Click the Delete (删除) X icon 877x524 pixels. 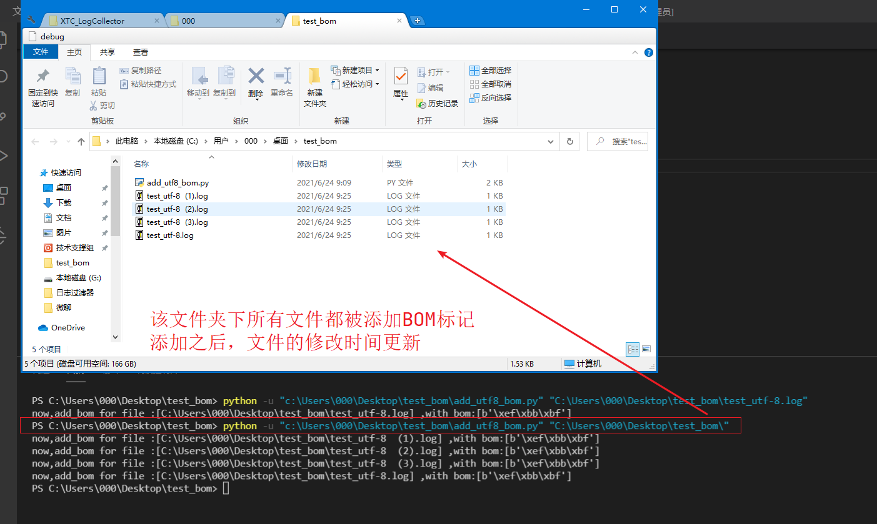(x=256, y=76)
